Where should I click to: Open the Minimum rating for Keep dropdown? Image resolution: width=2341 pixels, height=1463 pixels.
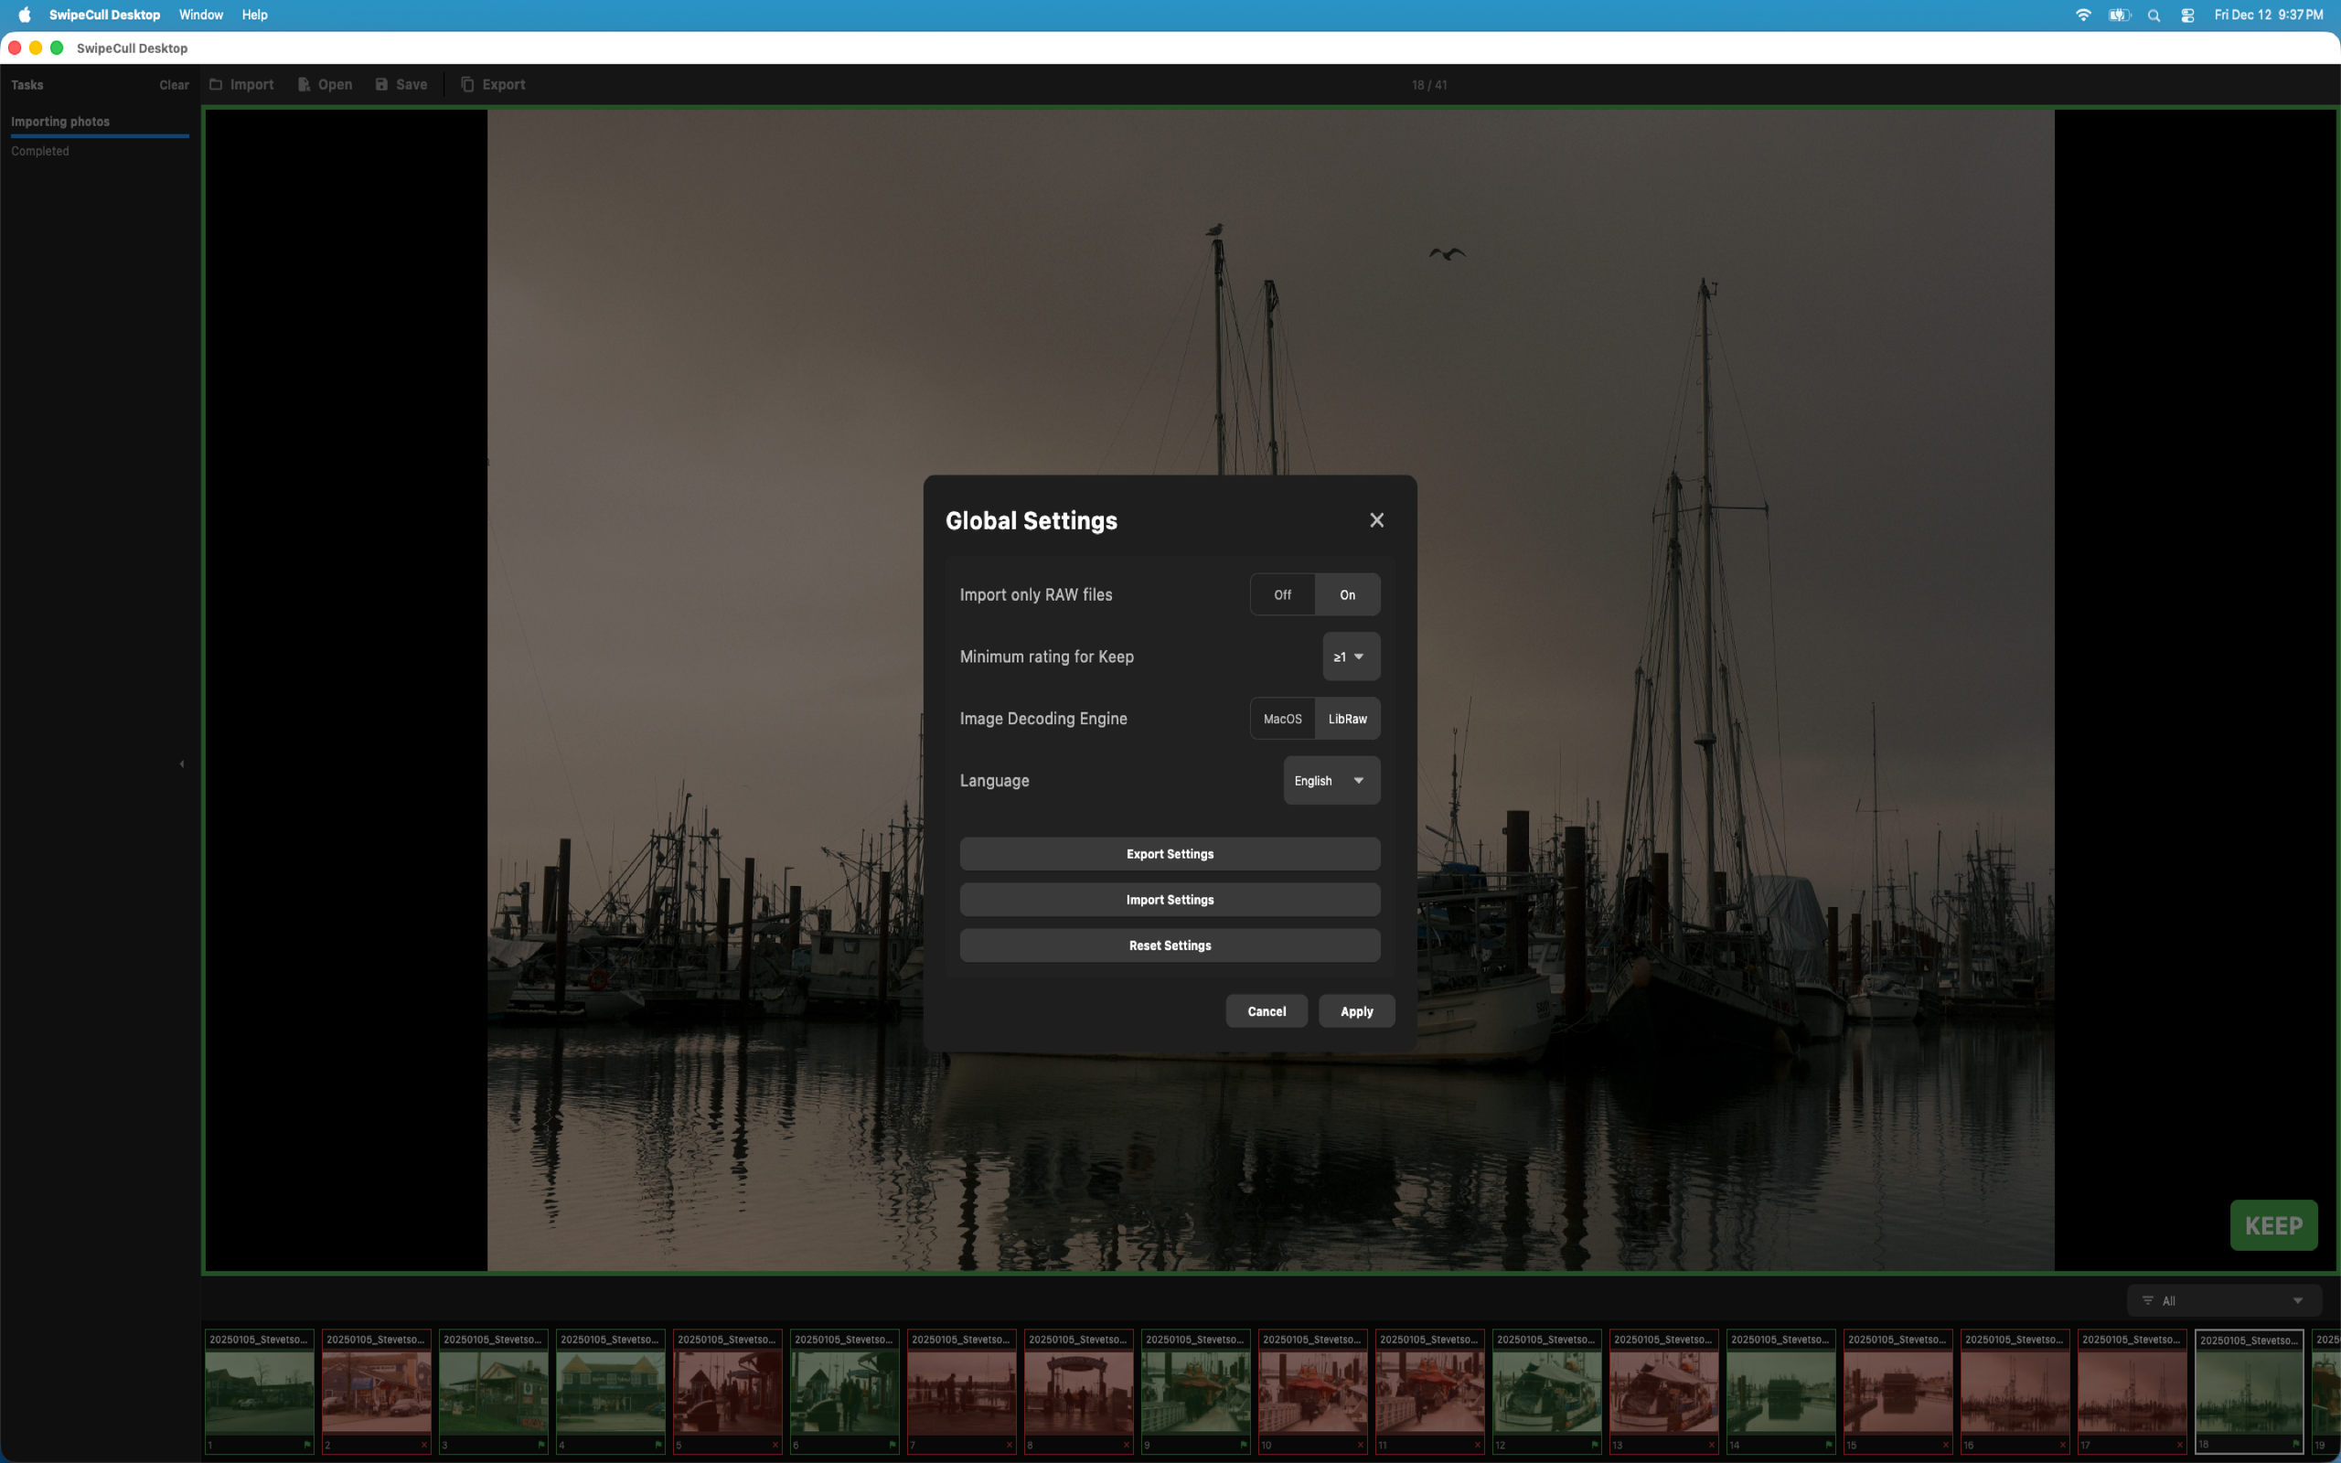tap(1351, 656)
